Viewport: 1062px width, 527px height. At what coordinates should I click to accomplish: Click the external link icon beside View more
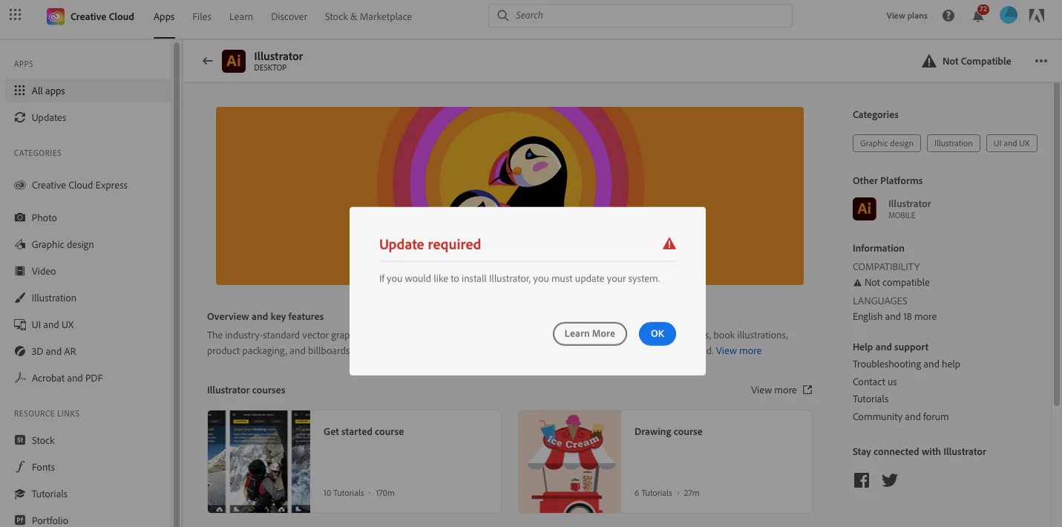point(807,390)
